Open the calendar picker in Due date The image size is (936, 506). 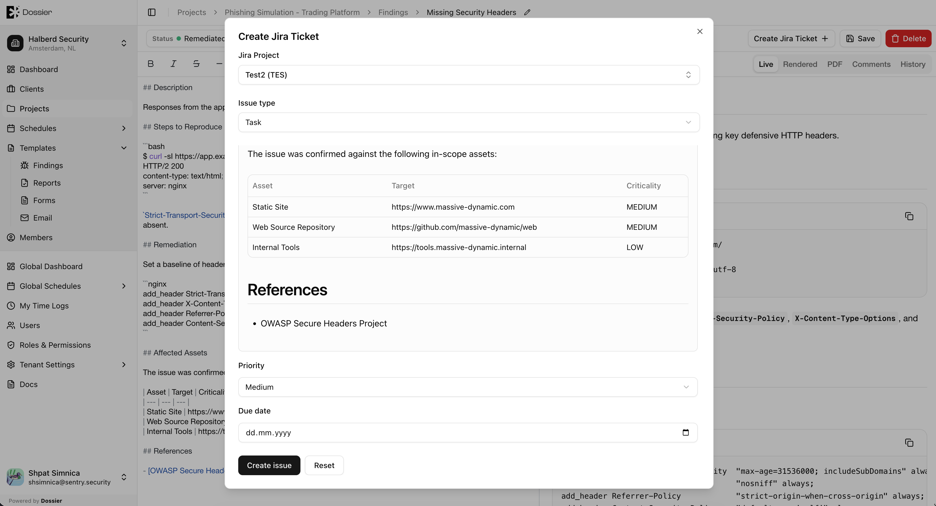[686, 433]
